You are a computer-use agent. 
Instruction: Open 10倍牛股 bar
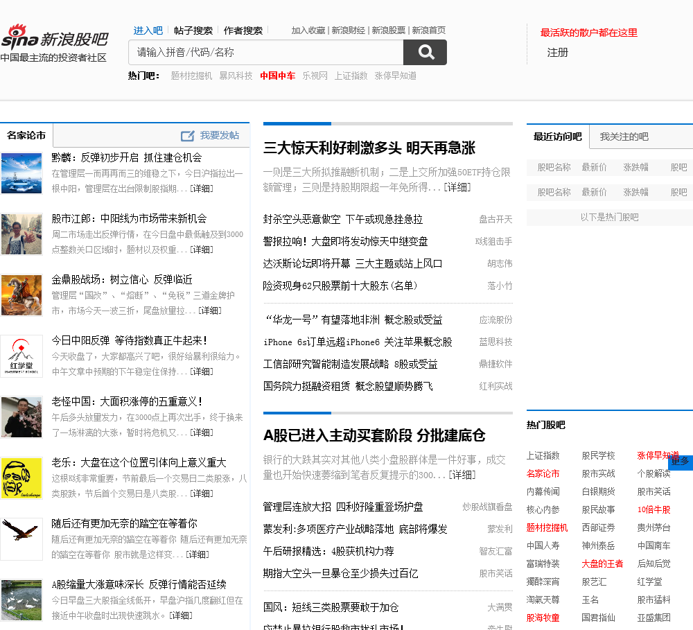pos(653,509)
